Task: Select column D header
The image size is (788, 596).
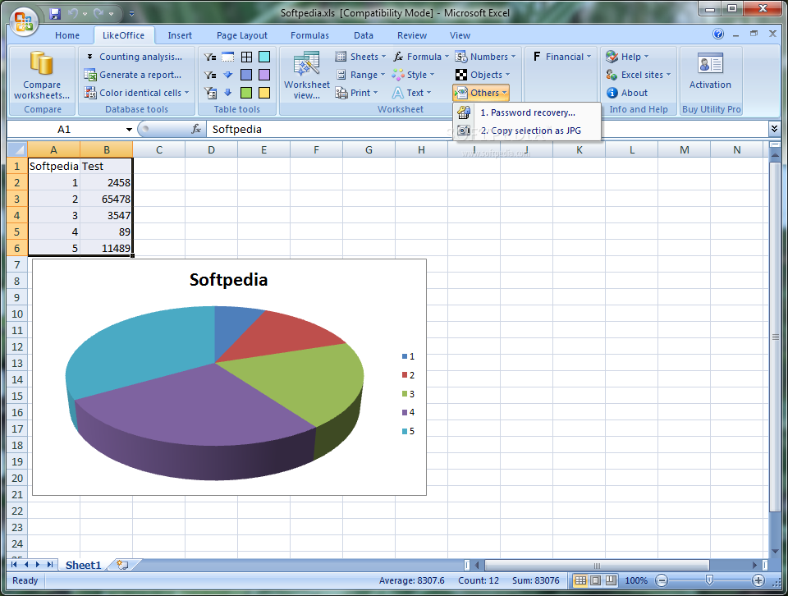Action: [x=211, y=149]
